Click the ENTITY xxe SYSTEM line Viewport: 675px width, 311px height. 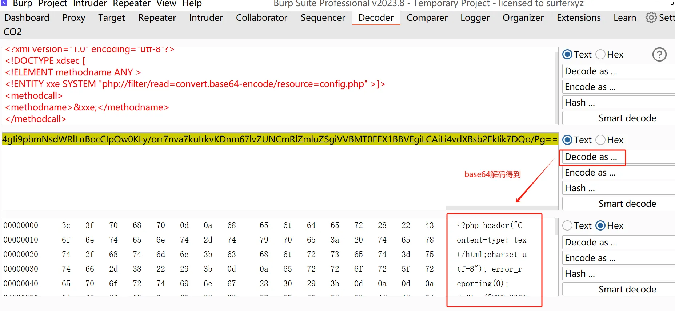(195, 84)
